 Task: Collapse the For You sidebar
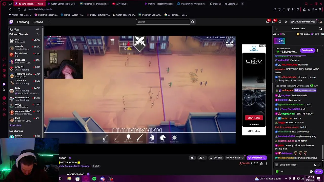pos(38,29)
